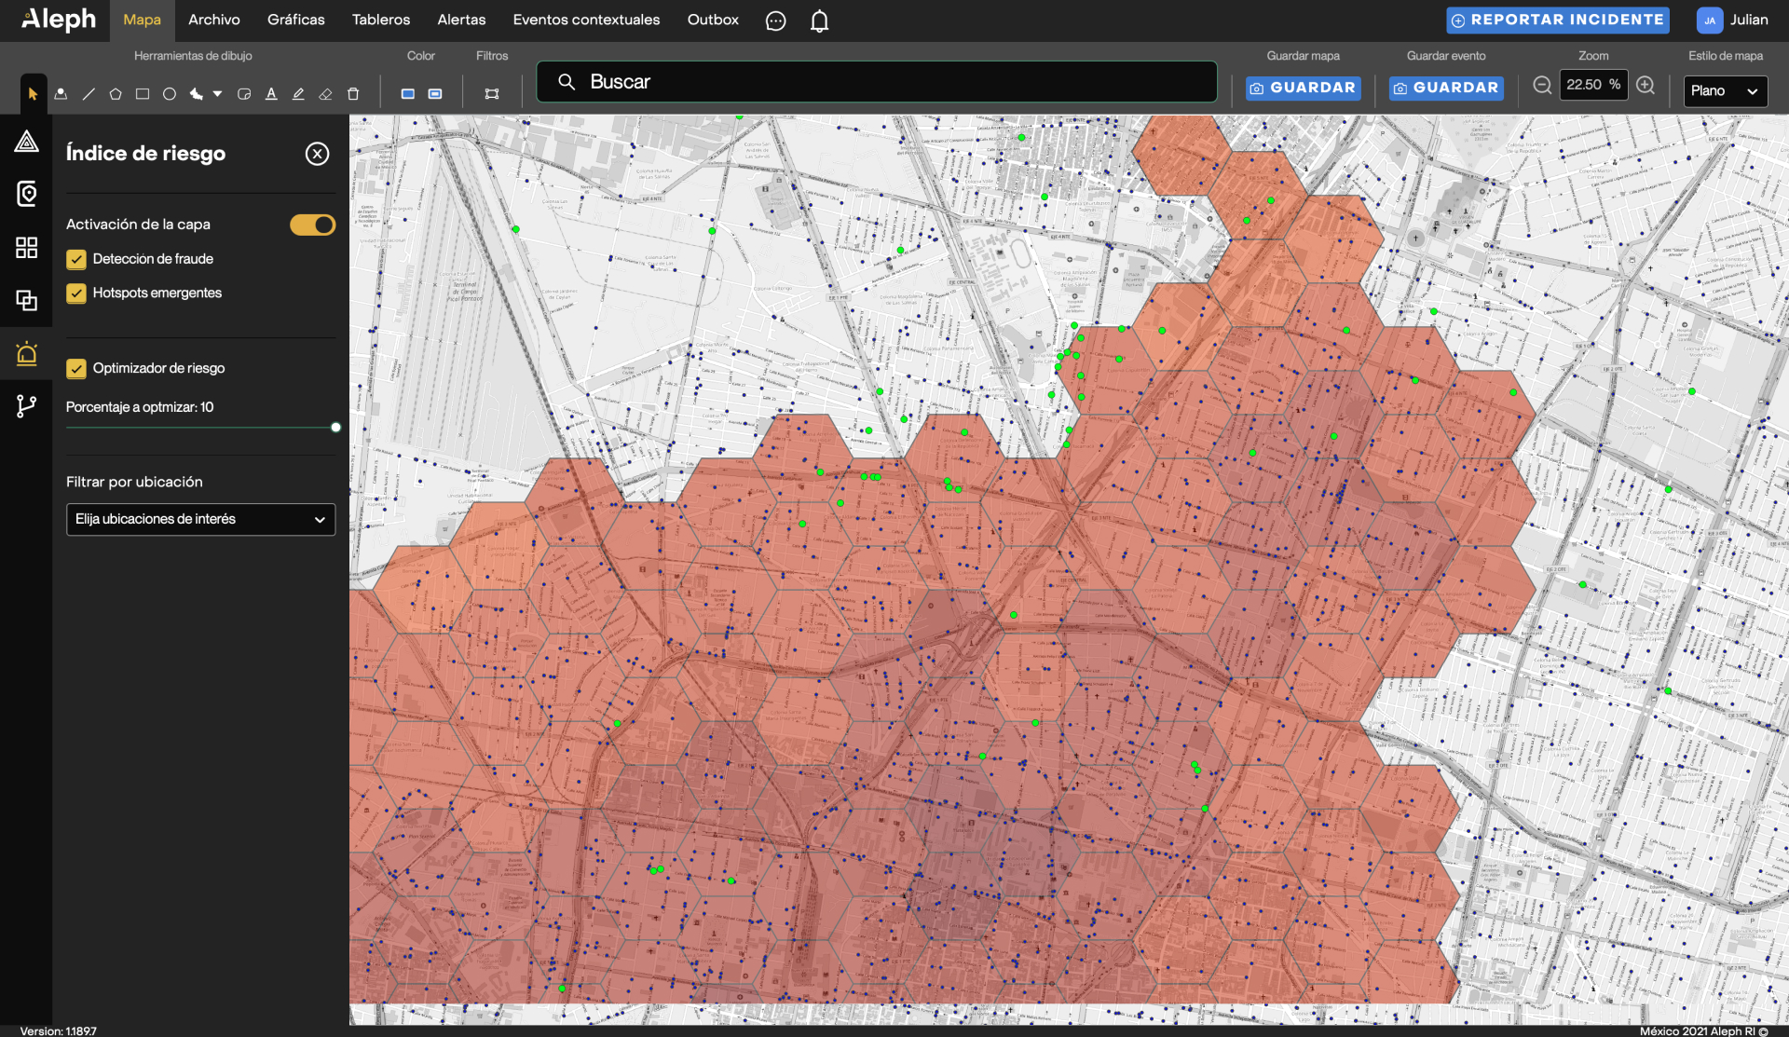This screenshot has width=1789, height=1037.
Task: Open the Plano map style dropdown
Action: coord(1725,90)
